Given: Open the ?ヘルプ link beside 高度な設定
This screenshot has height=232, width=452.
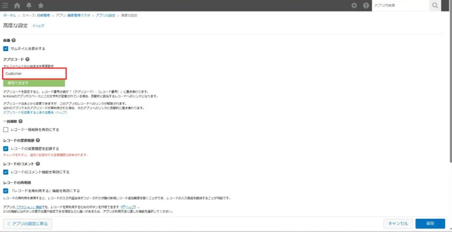Looking at the screenshot, I should tap(38, 26).
